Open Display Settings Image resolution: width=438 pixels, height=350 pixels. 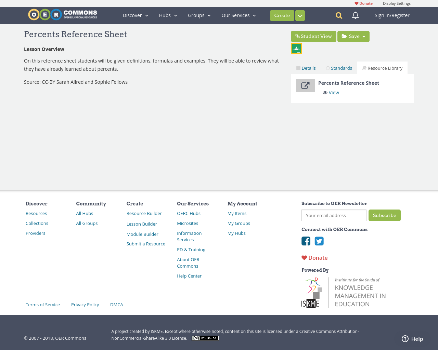pos(397,3)
